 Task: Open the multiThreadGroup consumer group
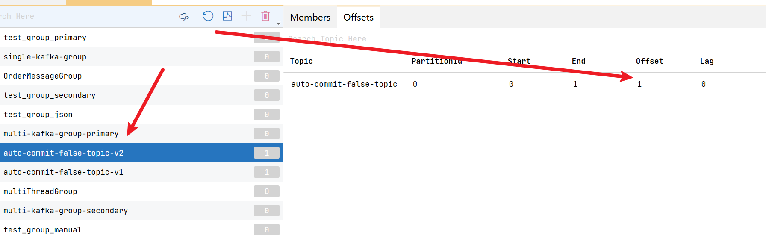[x=40, y=191]
